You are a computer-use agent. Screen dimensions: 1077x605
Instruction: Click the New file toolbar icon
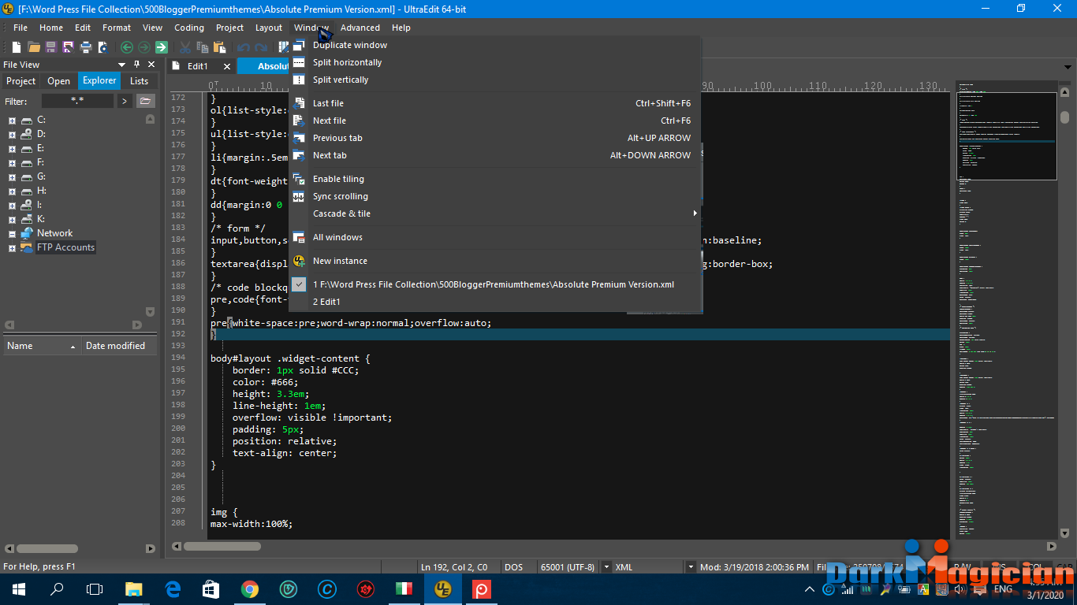(x=17, y=47)
